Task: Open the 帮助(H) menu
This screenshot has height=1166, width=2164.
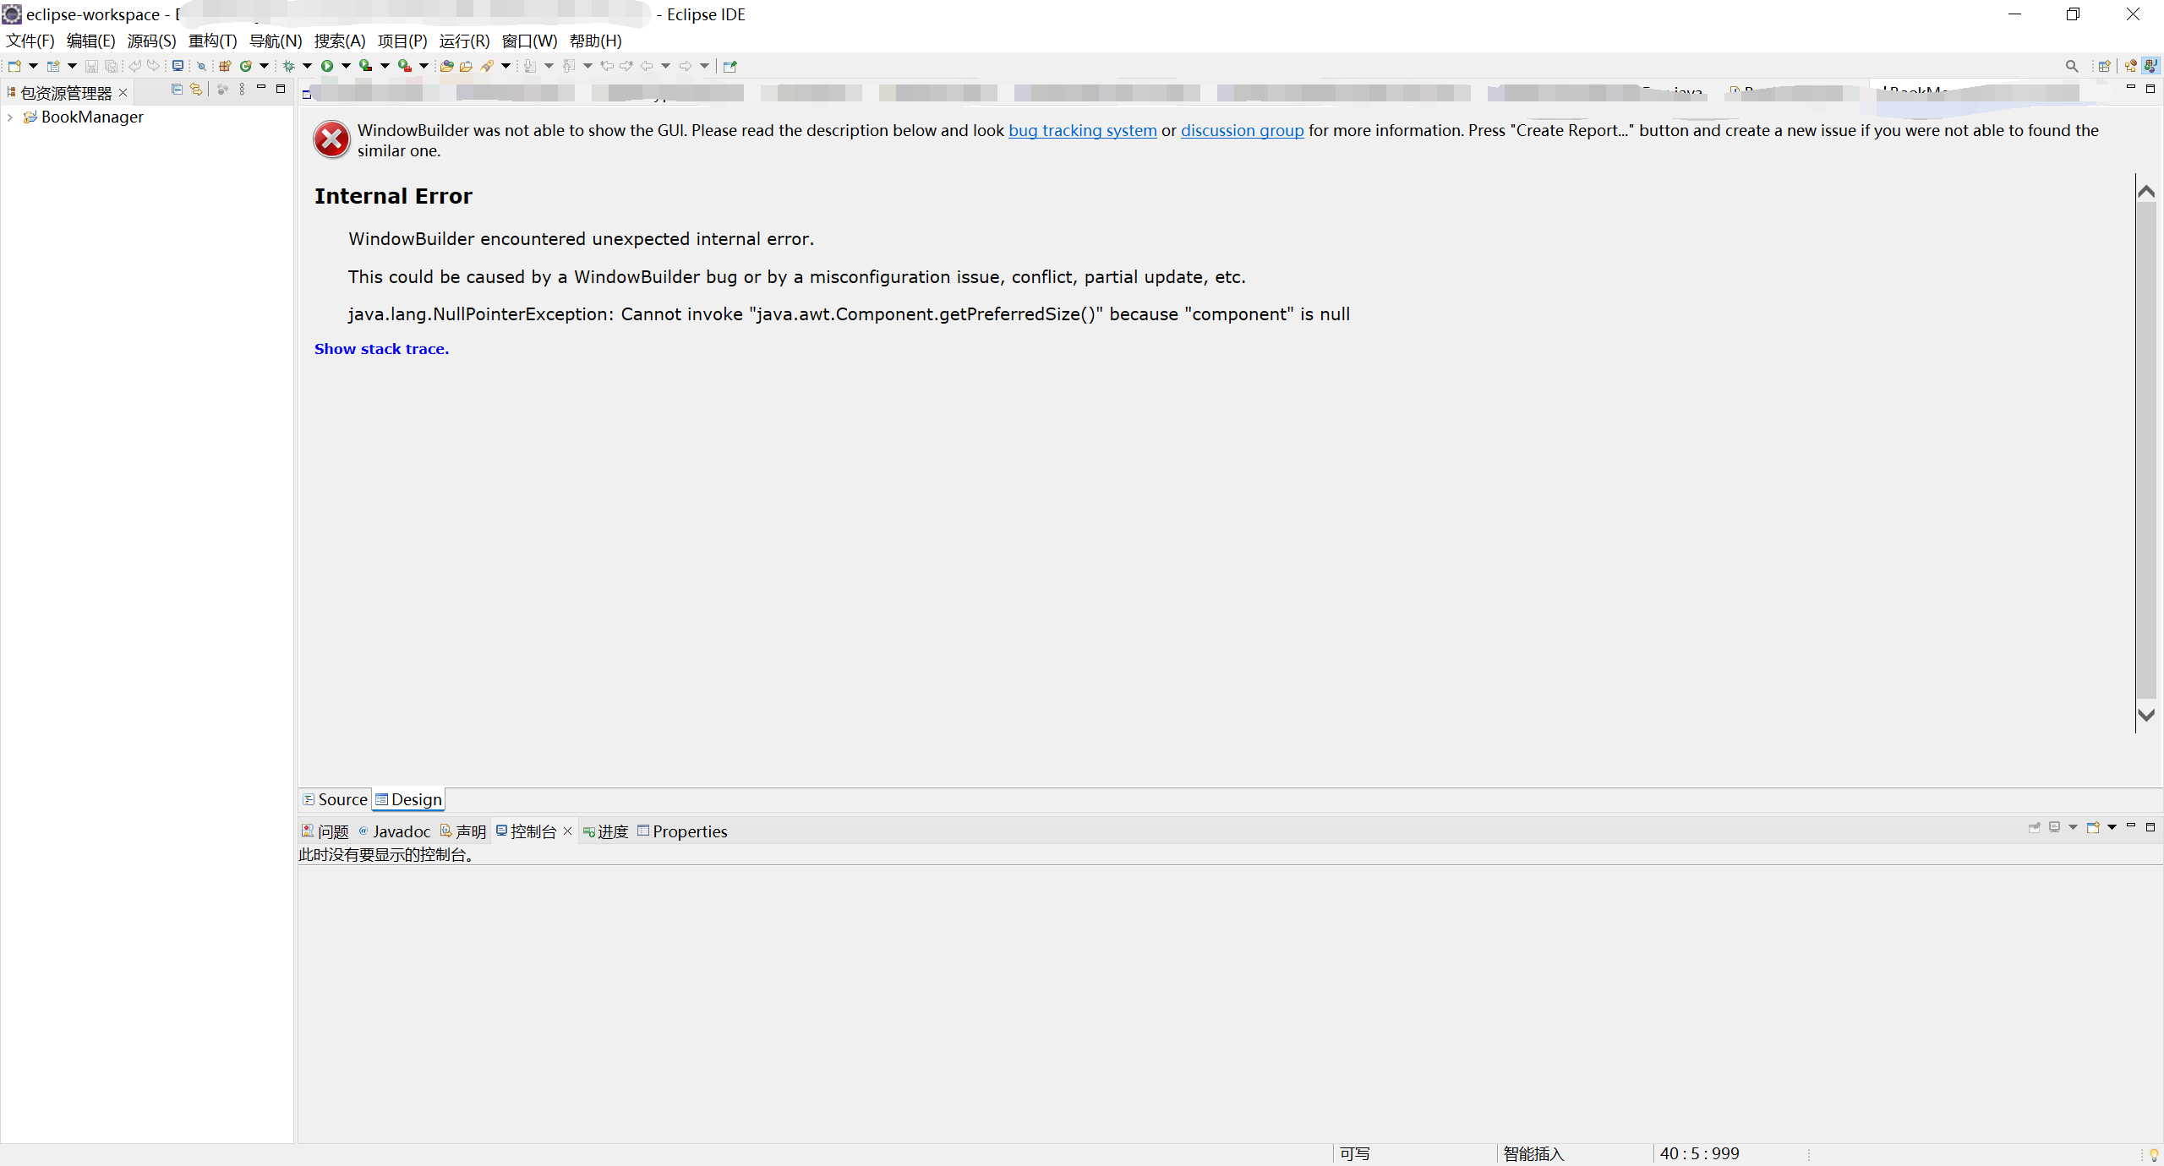Action: [596, 41]
